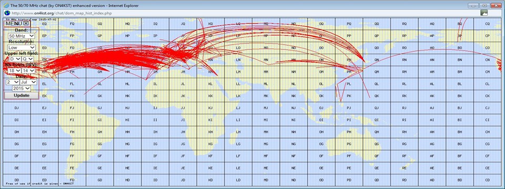The height and width of the screenshot is (189, 505).
Task: Open the vertical fields count dropdown showing 14
Action: click(x=28, y=70)
